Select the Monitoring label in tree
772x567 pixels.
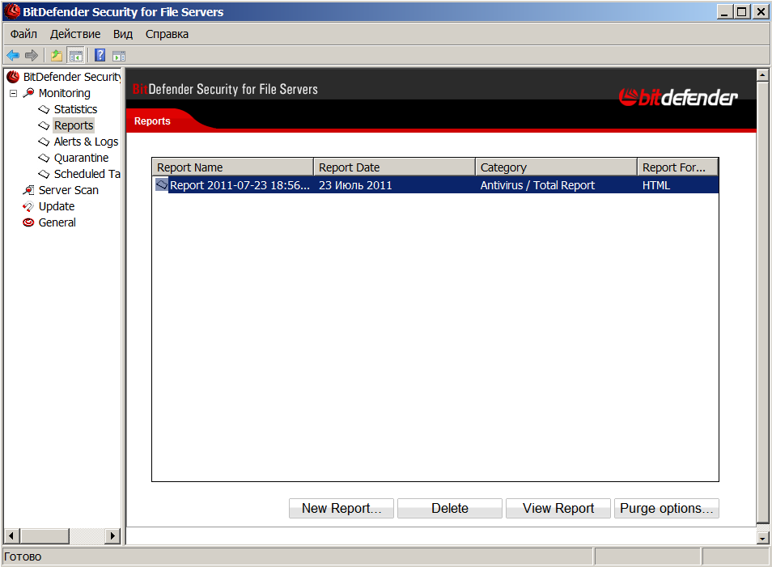[65, 93]
